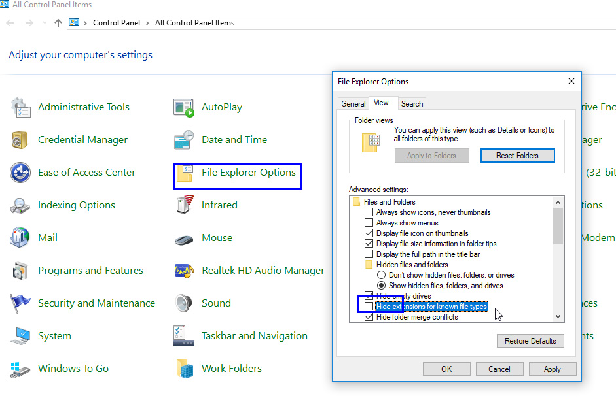Viewport: 616px width, 398px height.
Task: Uncheck Display file size information in folder tips
Action: pos(369,244)
